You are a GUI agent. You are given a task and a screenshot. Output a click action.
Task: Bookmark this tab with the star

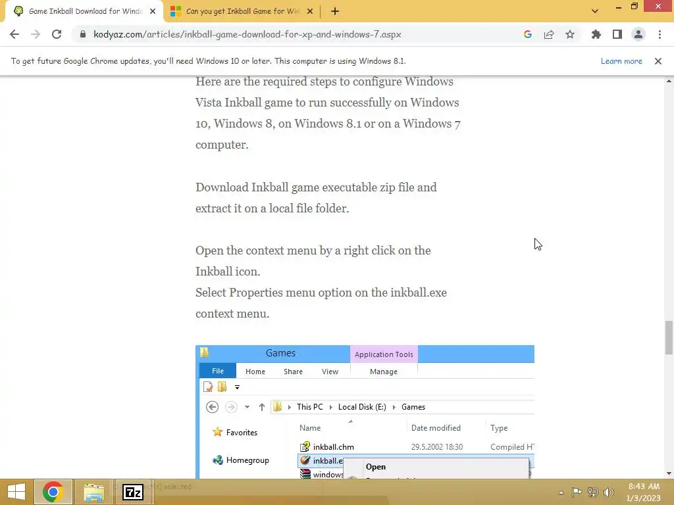click(570, 34)
